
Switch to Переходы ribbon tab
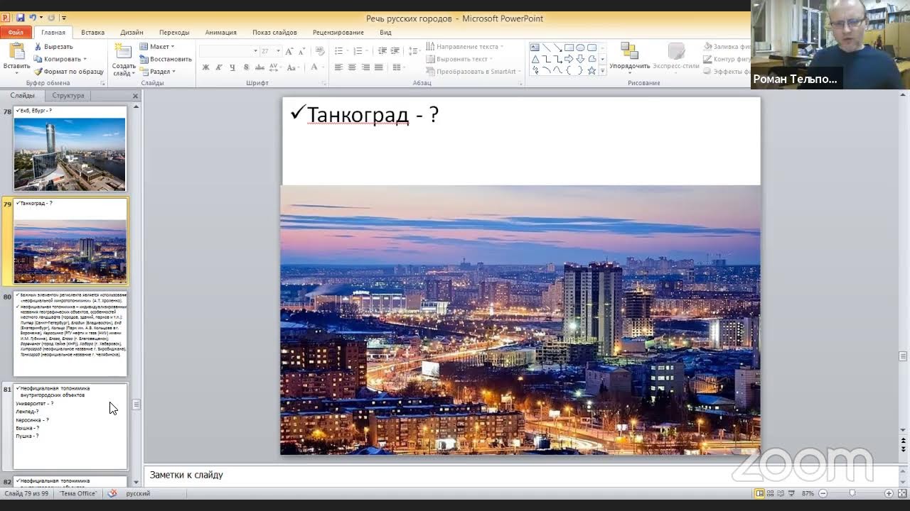click(174, 32)
